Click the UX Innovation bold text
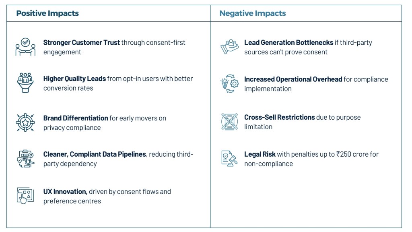 click(x=65, y=191)
